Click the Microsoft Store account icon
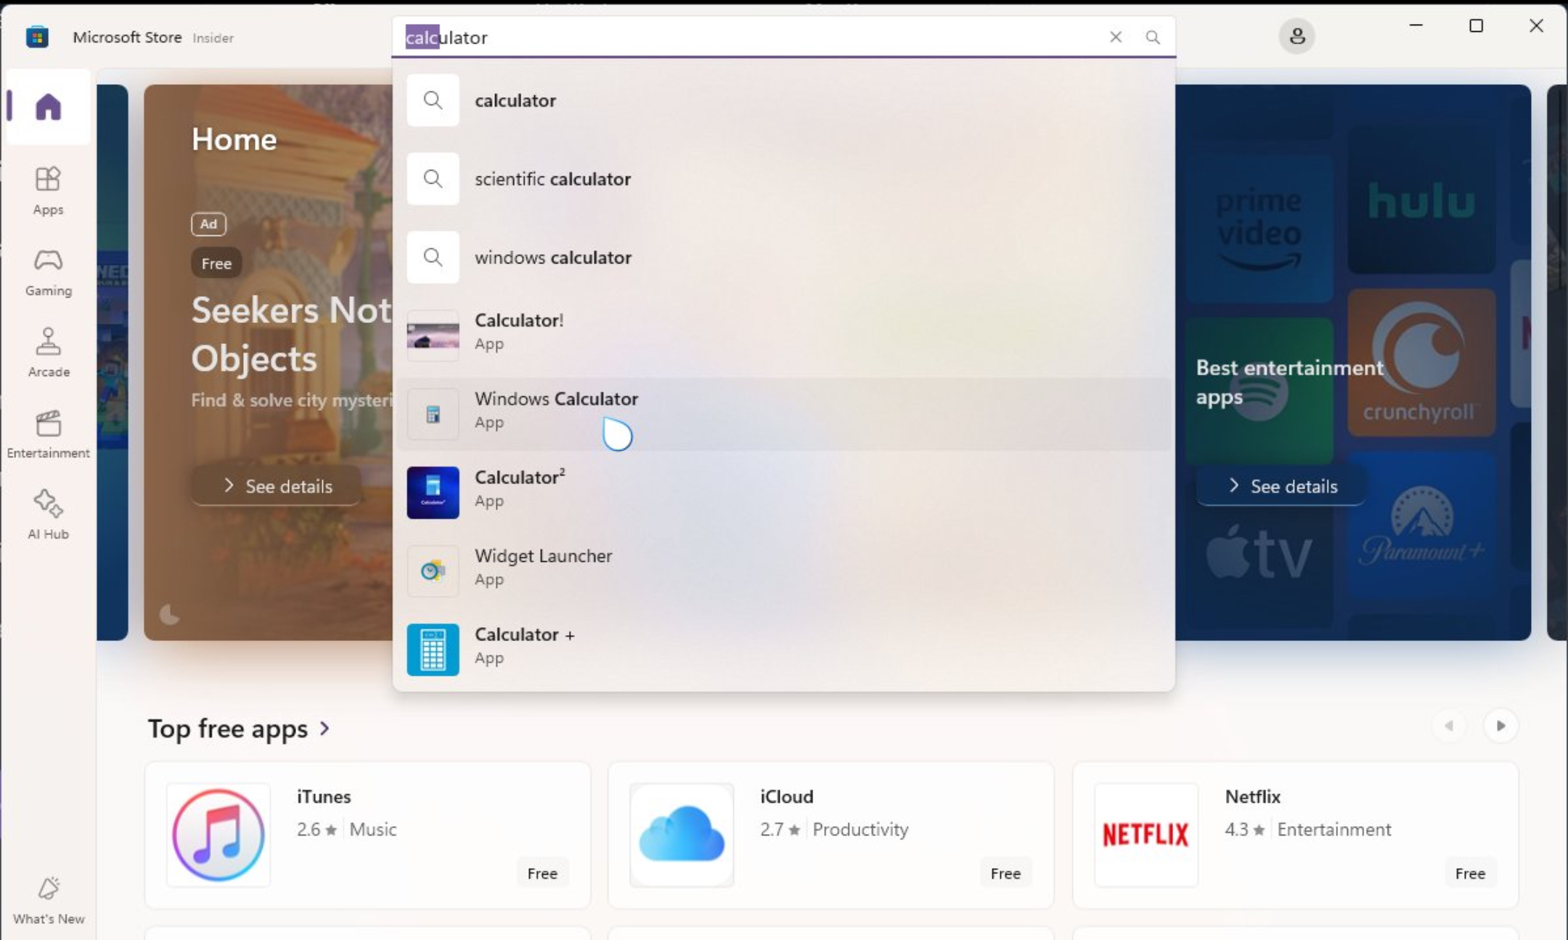 [x=1297, y=36]
